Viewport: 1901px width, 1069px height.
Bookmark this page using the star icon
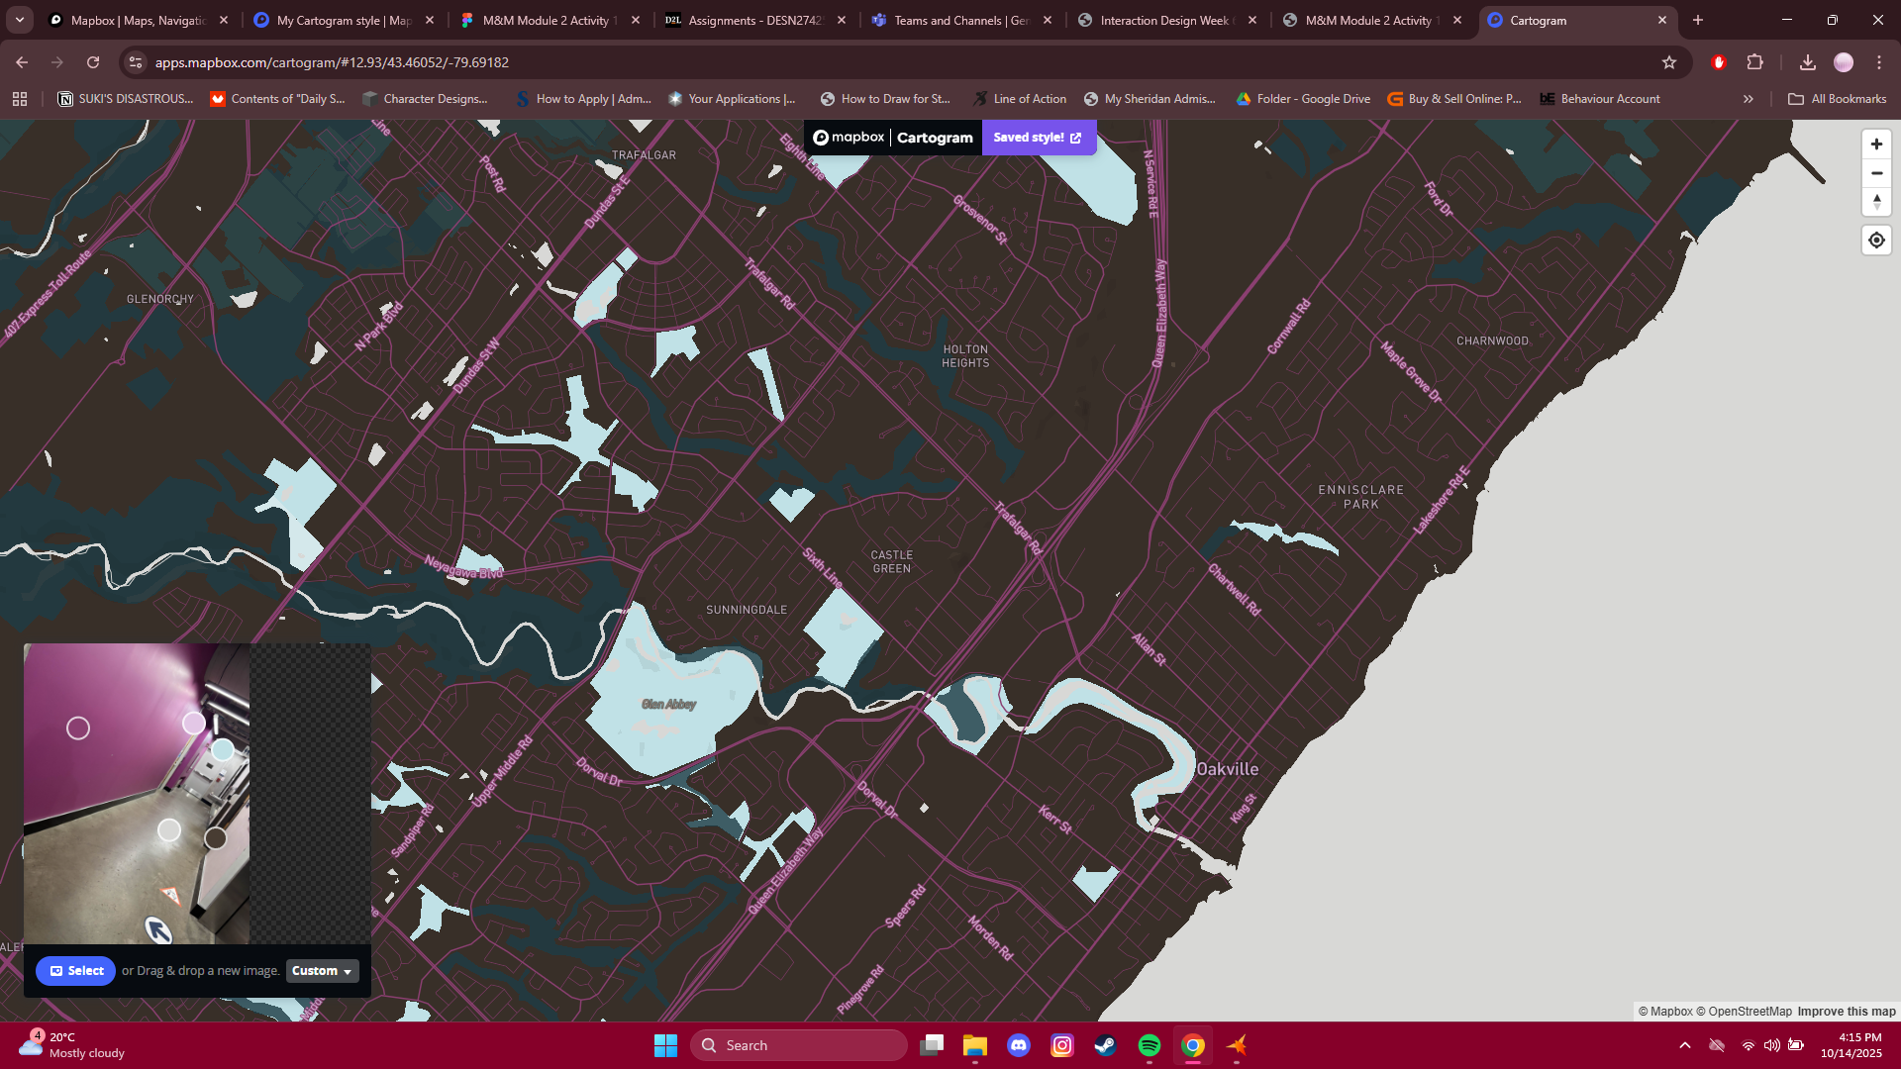pos(1669,61)
